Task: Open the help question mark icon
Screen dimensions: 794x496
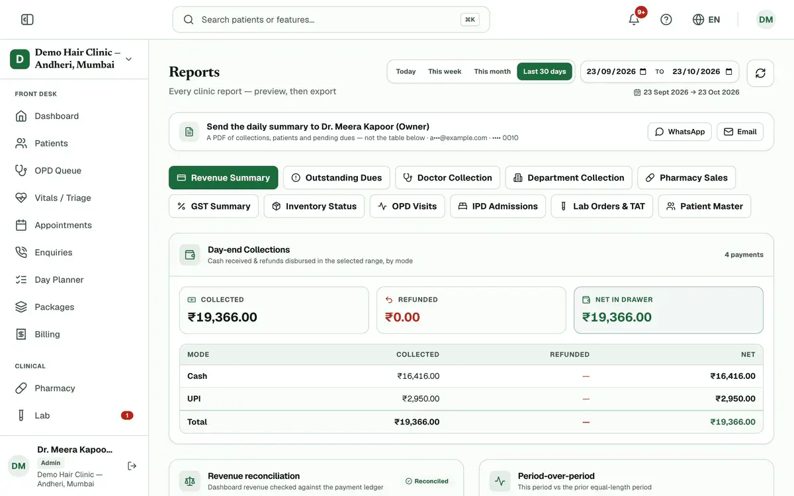Action: (666, 20)
